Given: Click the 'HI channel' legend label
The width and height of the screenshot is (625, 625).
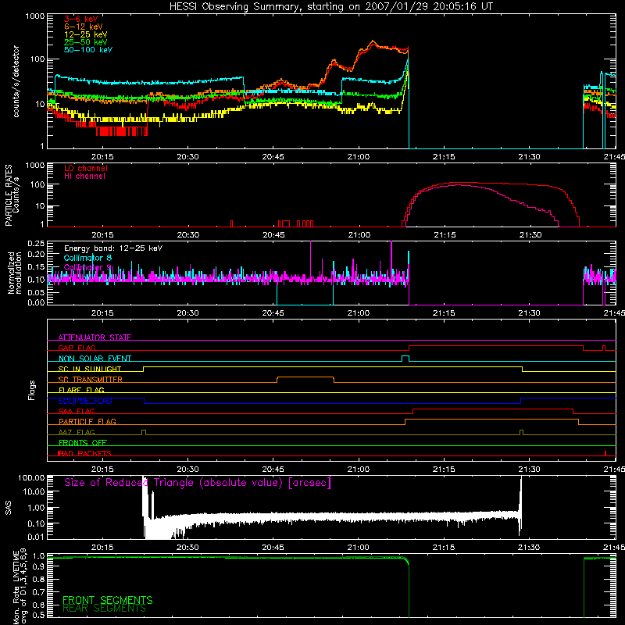Looking at the screenshot, I should tap(85, 177).
